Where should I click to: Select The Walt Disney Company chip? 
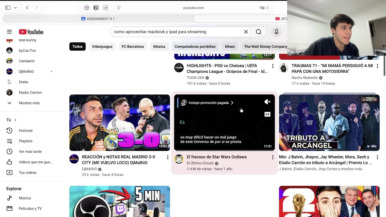pos(264,46)
